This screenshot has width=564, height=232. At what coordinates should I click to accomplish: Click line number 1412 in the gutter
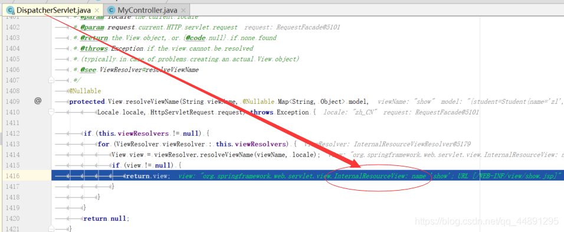coord(13,133)
